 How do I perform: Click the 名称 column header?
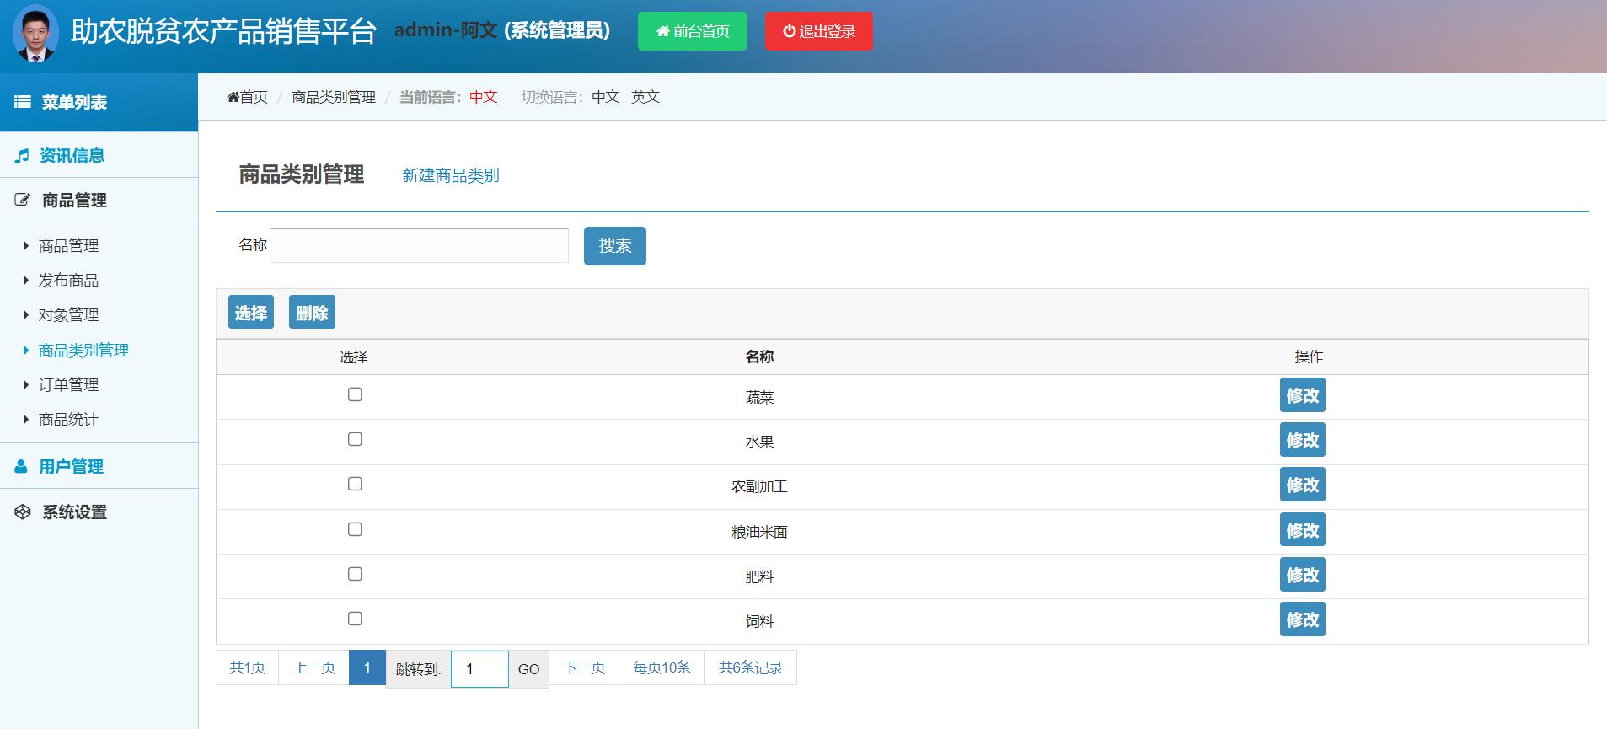[759, 357]
